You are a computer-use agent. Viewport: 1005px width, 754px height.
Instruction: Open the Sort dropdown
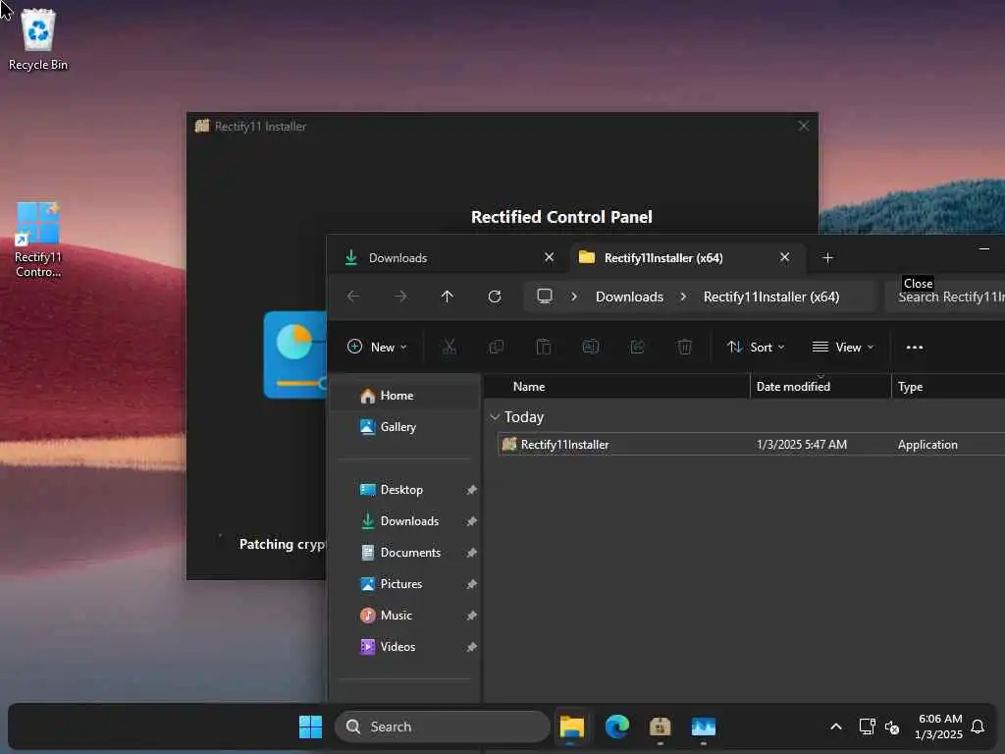pyautogui.click(x=756, y=347)
